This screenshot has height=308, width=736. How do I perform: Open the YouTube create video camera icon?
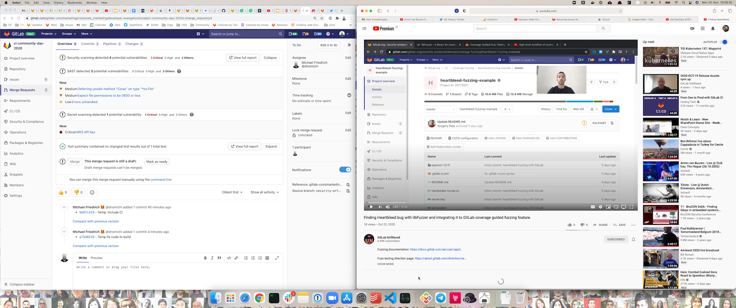tap(692, 28)
